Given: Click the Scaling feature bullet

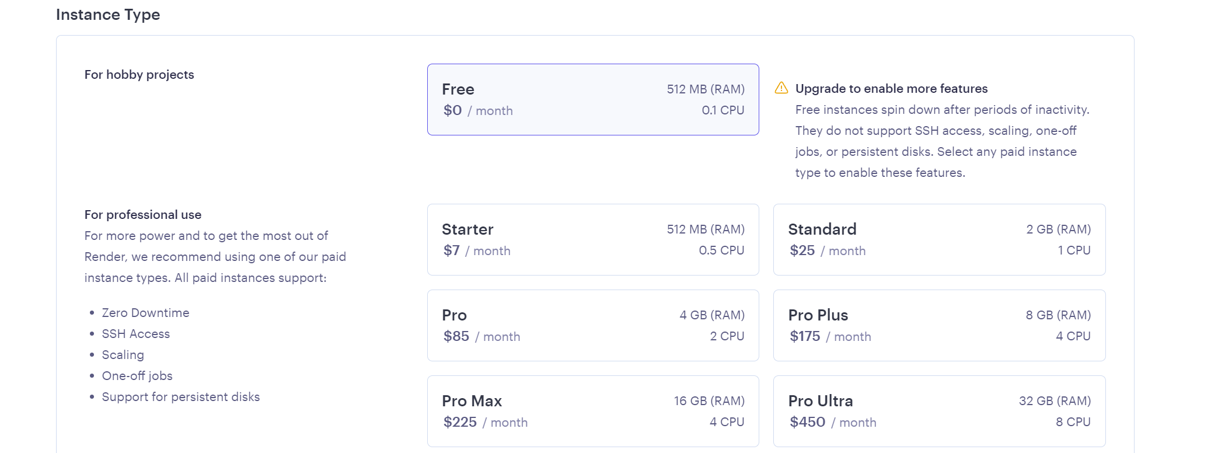Looking at the screenshot, I should [x=123, y=355].
